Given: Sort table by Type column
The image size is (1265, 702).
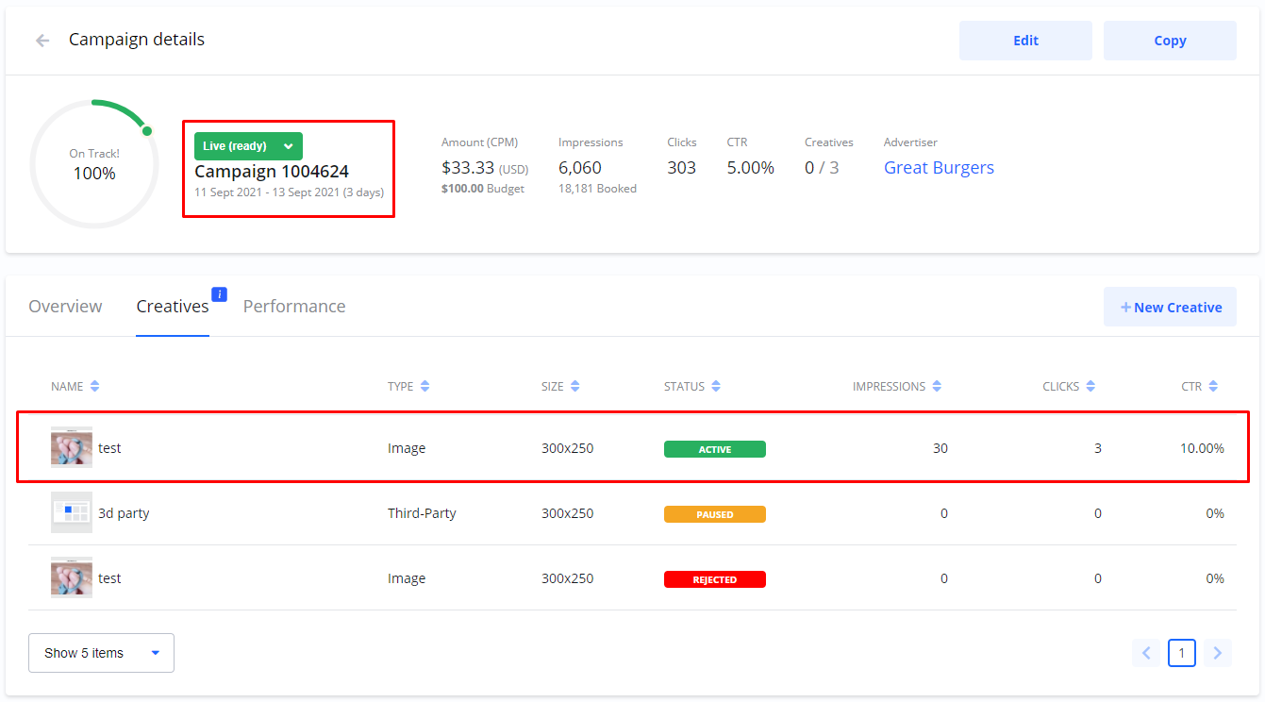Looking at the screenshot, I should click(424, 387).
